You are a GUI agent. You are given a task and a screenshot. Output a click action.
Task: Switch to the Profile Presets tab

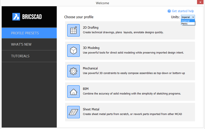point(29,33)
